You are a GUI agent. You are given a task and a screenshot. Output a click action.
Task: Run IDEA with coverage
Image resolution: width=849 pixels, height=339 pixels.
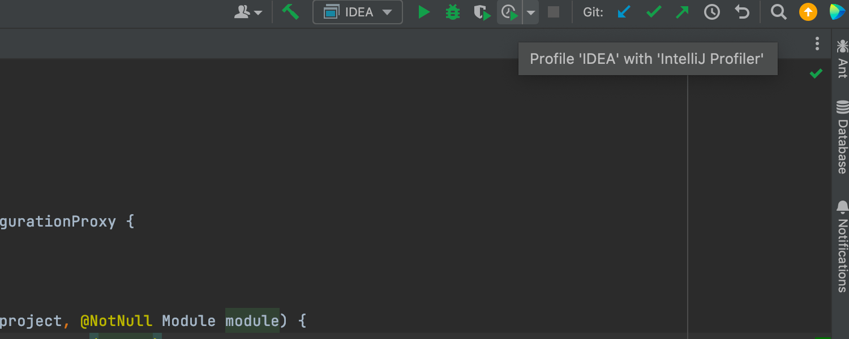(482, 12)
